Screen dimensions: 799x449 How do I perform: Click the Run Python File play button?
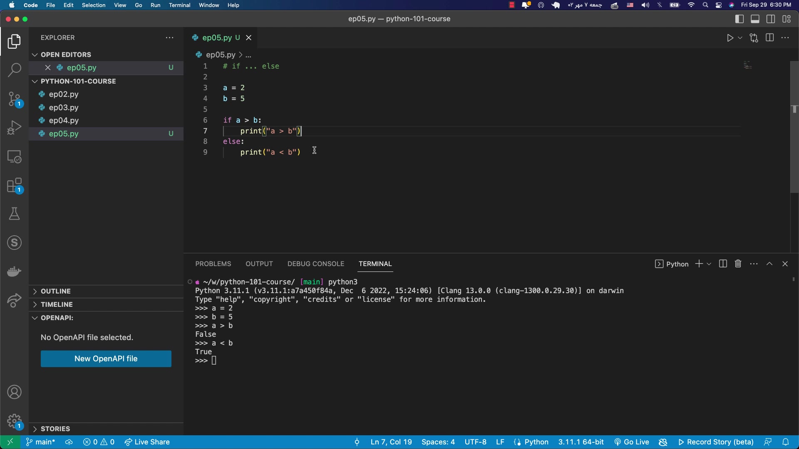[x=730, y=38]
